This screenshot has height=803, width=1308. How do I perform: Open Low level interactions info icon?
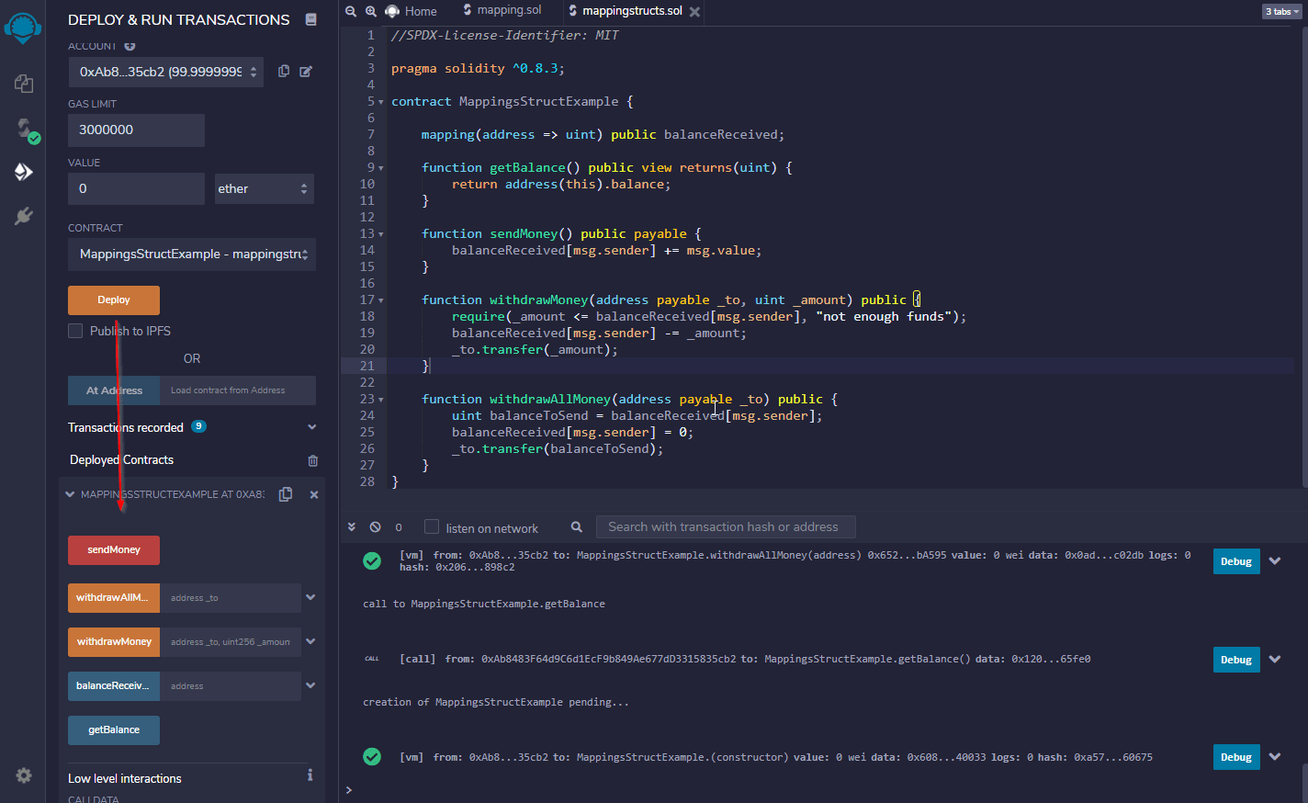pyautogui.click(x=310, y=775)
